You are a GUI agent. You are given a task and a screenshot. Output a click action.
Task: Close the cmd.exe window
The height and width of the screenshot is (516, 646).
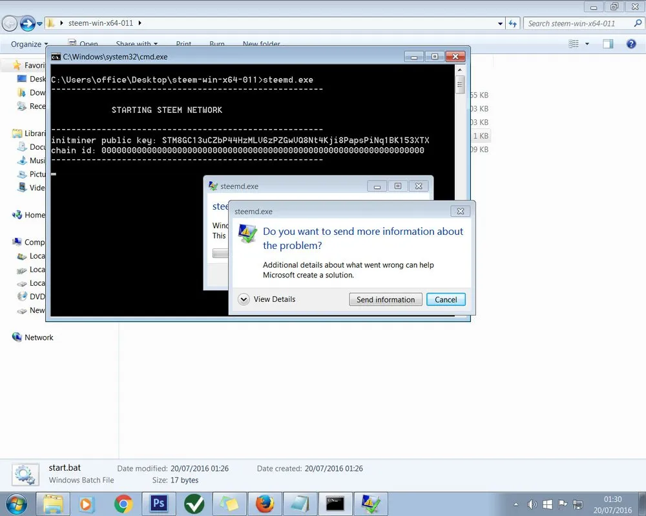[x=455, y=56]
